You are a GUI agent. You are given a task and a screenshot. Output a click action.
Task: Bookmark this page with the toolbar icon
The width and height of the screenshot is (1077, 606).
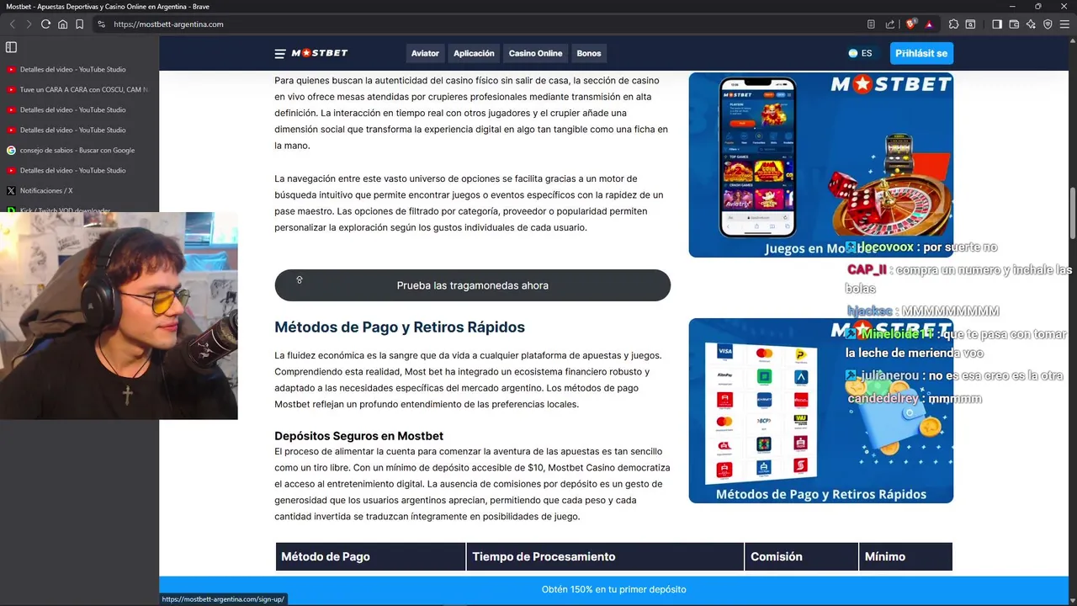(79, 24)
